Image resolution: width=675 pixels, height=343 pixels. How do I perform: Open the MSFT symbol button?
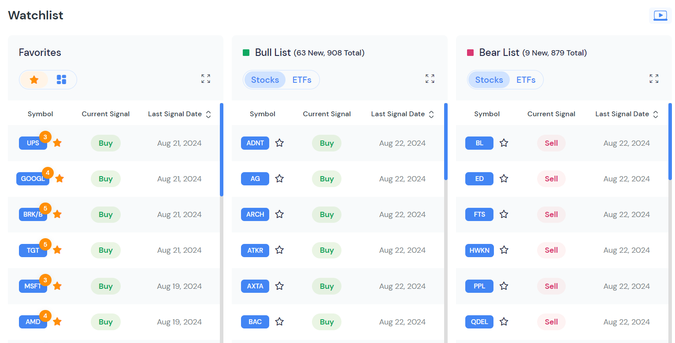pos(33,286)
